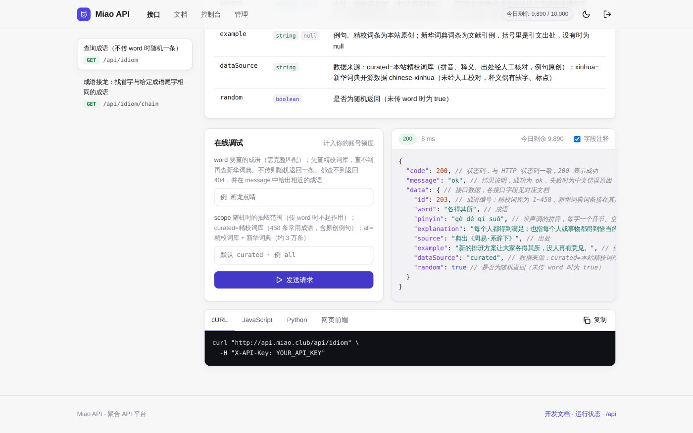Select the 成语接龙 endpoint /api/idiom/chain
693x433 pixels.
(x=135, y=93)
